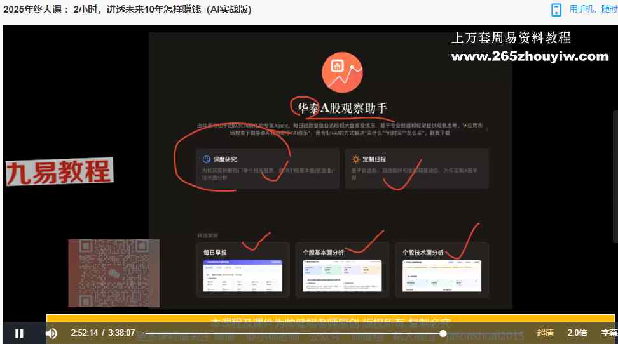Toggle the 字幕 subtitles option
The height and width of the screenshot is (344, 618).
(609, 333)
